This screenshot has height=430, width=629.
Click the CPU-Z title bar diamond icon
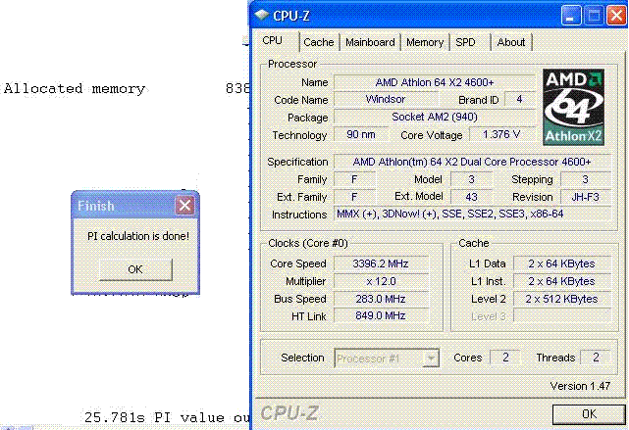[x=262, y=16]
